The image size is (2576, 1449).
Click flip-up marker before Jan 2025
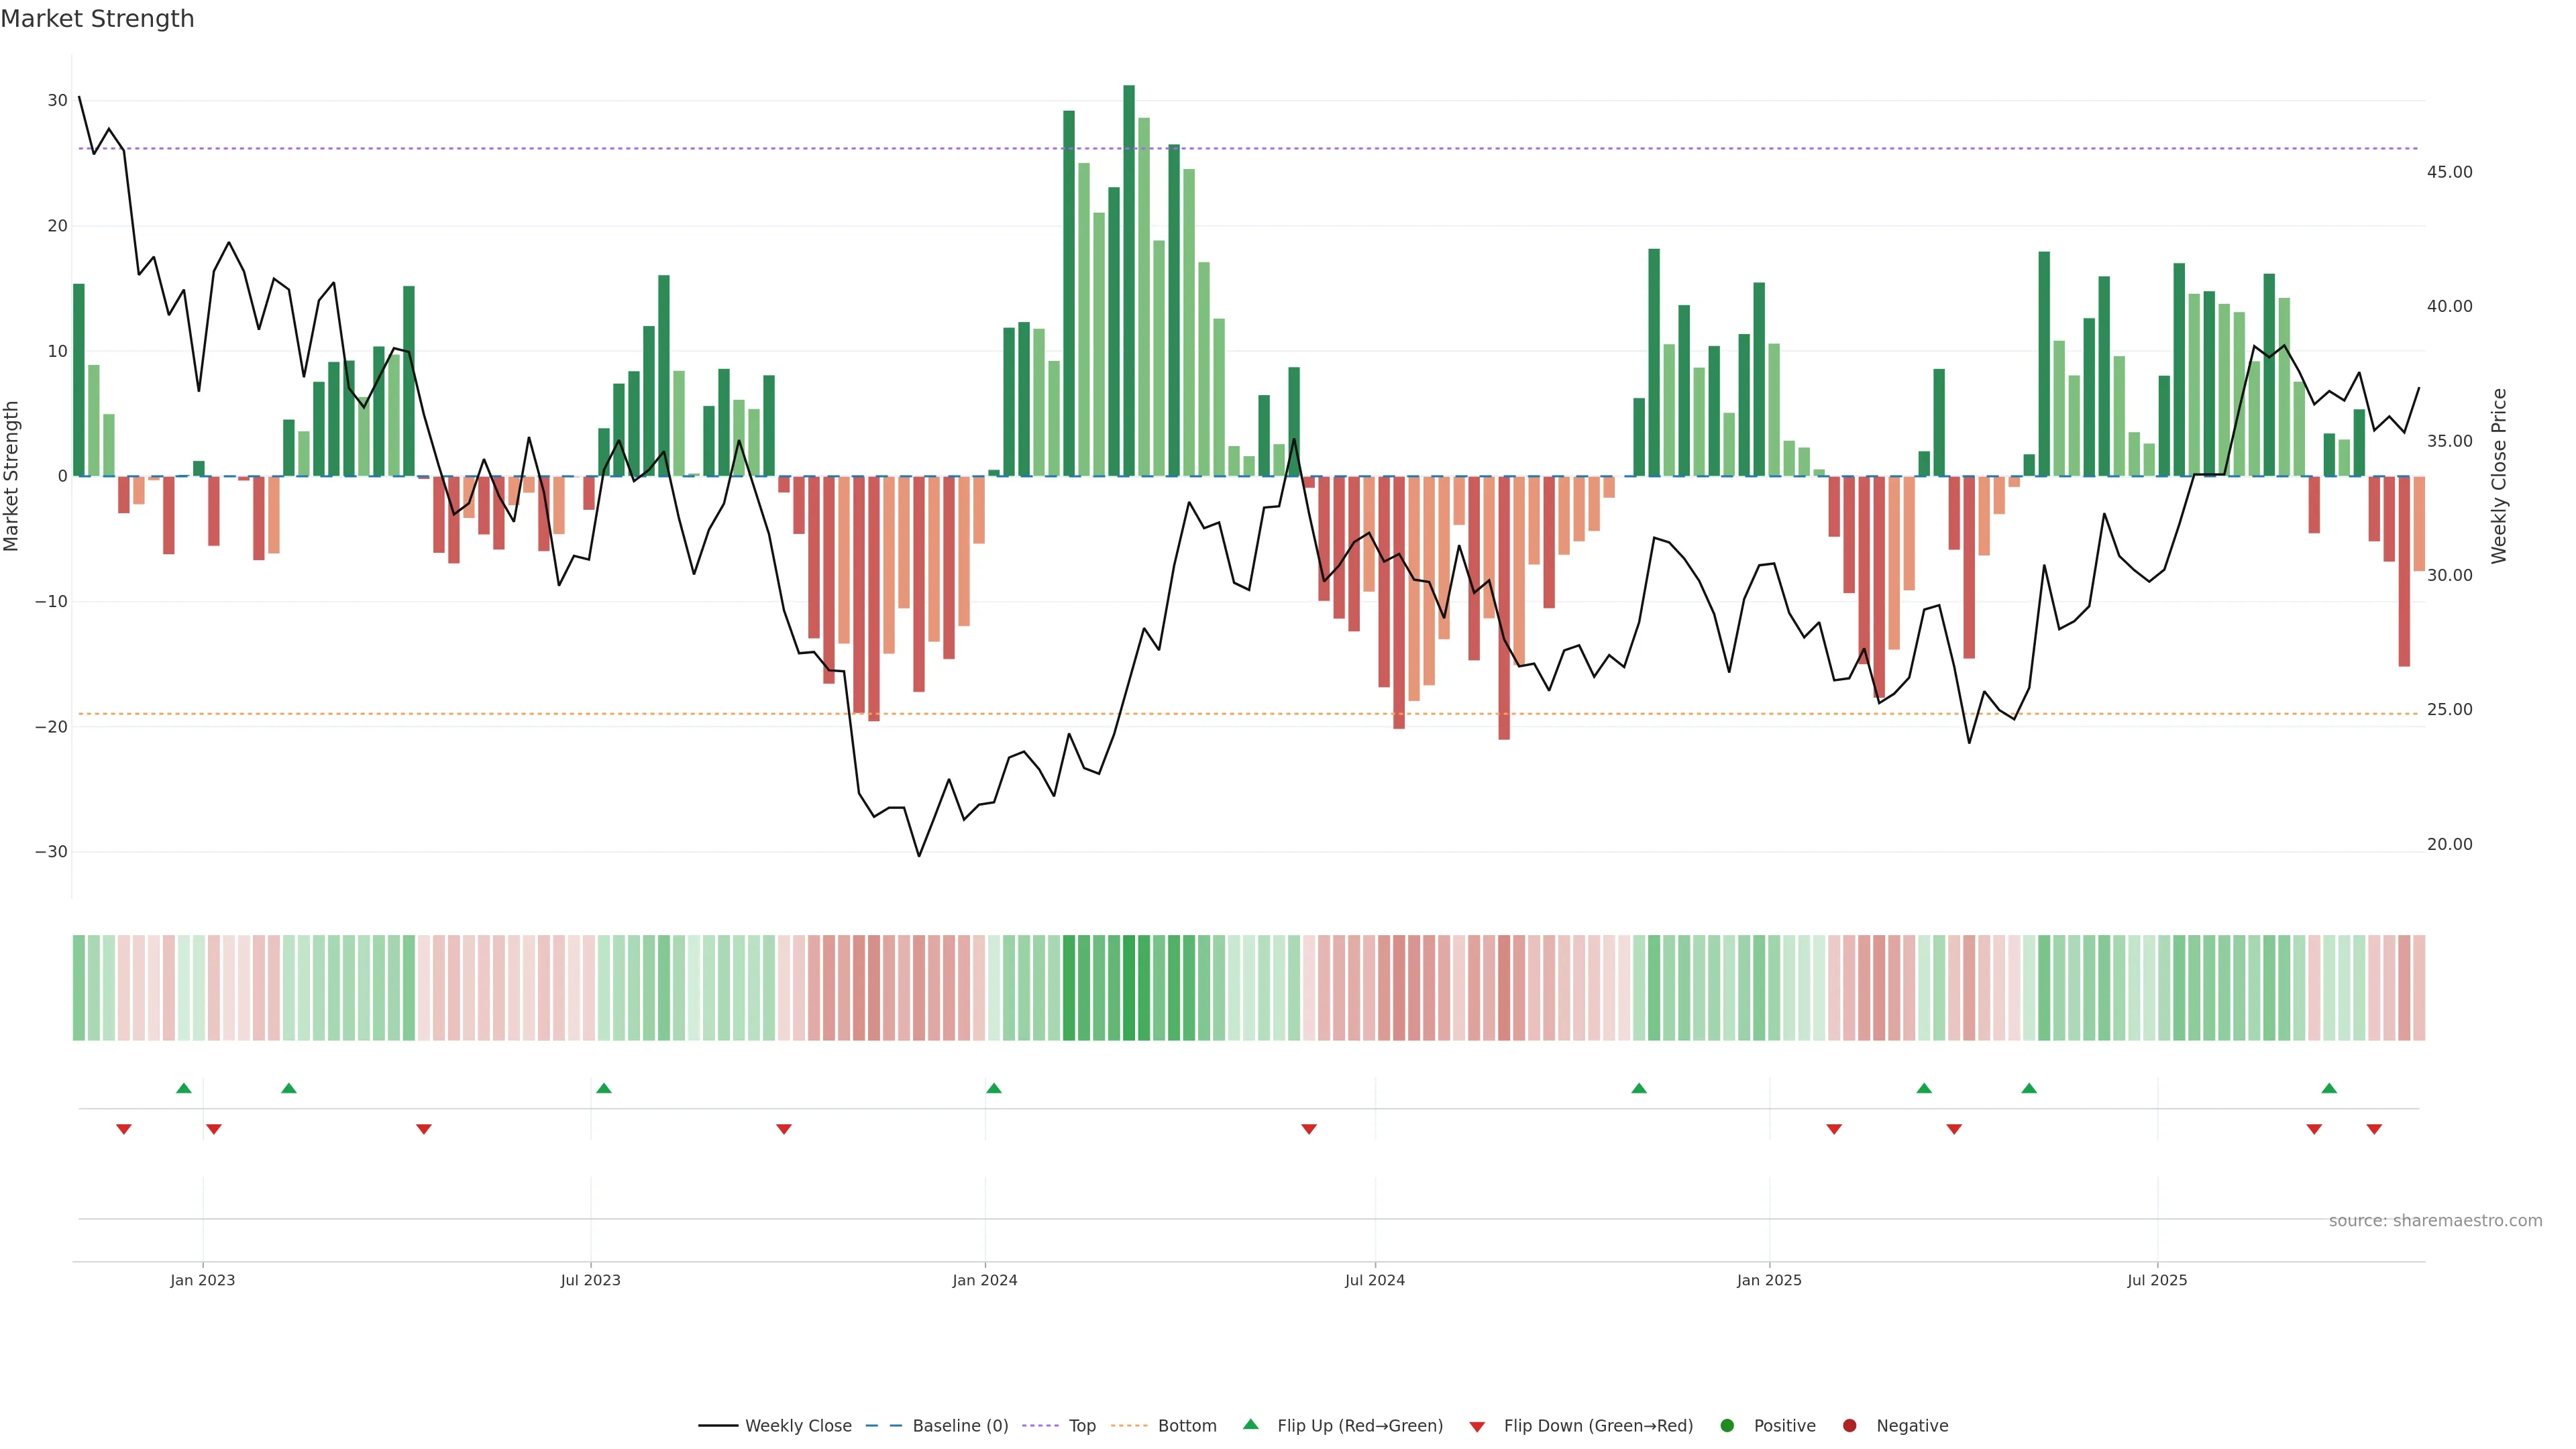[1638, 1088]
